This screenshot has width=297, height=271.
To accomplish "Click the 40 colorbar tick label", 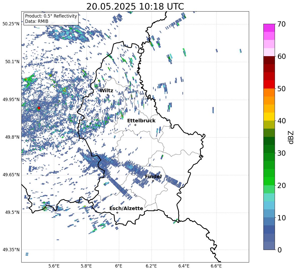I will click(282, 121).
